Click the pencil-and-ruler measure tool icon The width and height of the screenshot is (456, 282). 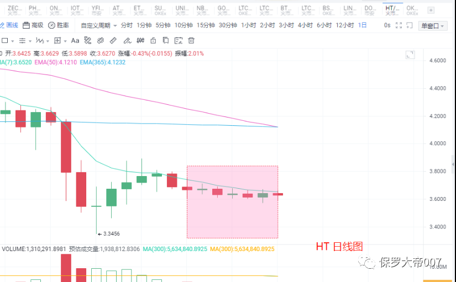[x=88, y=41]
